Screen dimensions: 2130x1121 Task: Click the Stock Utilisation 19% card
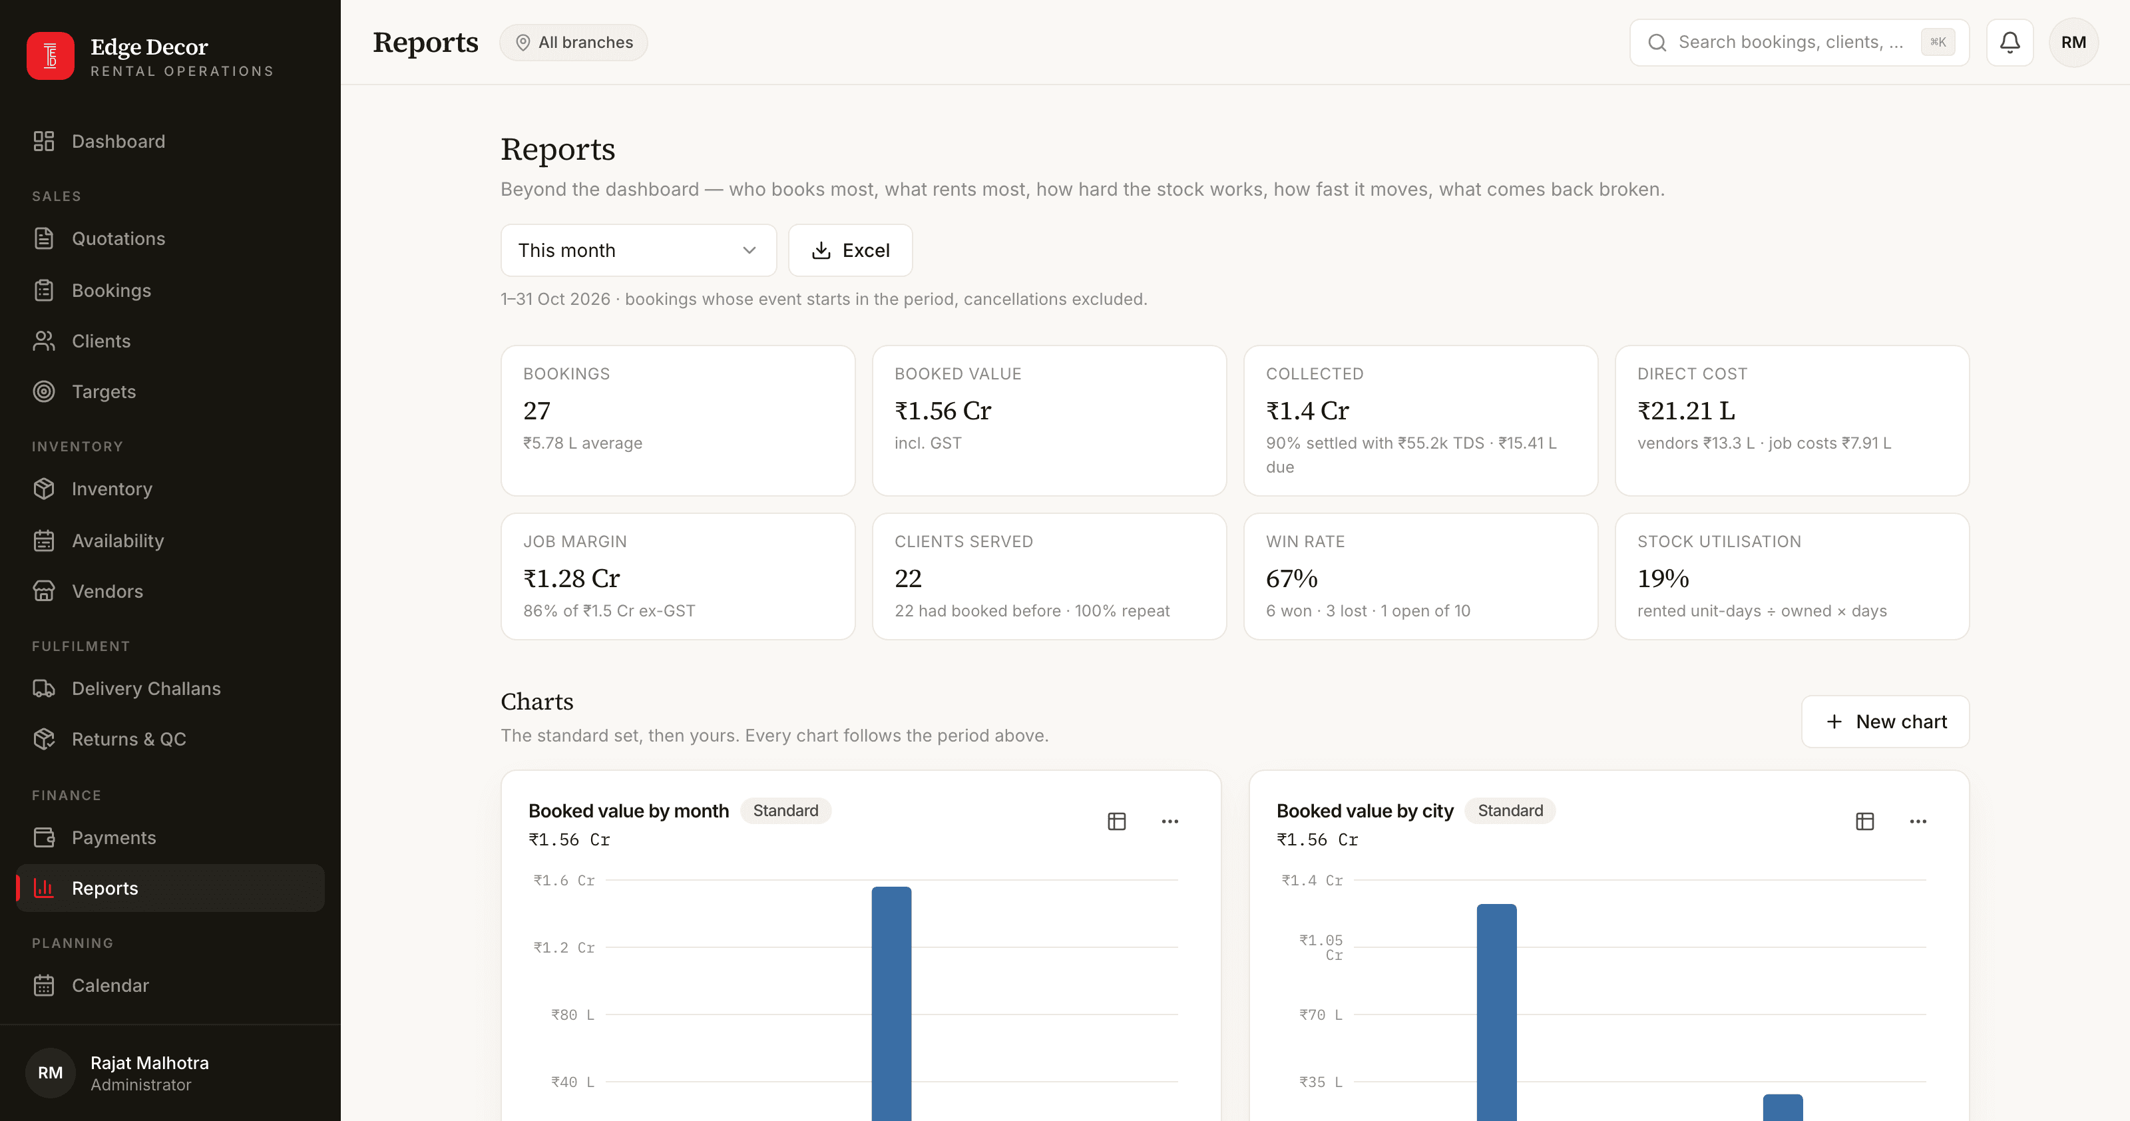point(1792,576)
